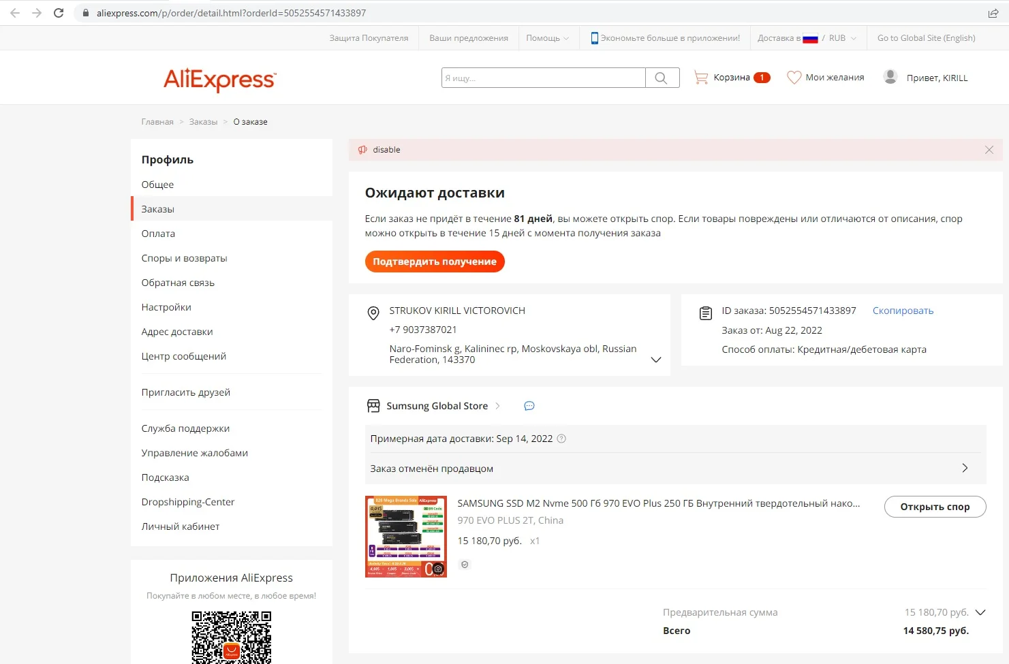The image size is (1009, 664).
Task: Click the AliExpress logo
Action: [x=220, y=79]
